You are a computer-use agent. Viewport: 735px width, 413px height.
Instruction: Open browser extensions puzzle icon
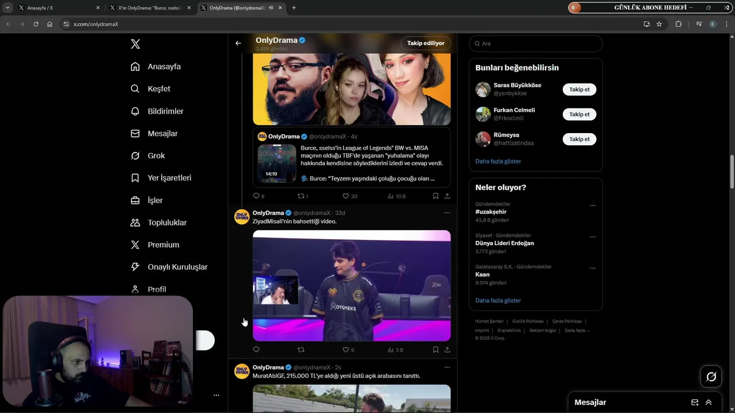678,24
